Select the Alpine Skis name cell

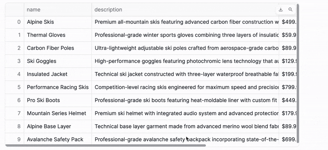click(58, 22)
